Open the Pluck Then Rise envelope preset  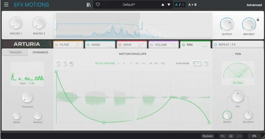click(x=105, y=63)
